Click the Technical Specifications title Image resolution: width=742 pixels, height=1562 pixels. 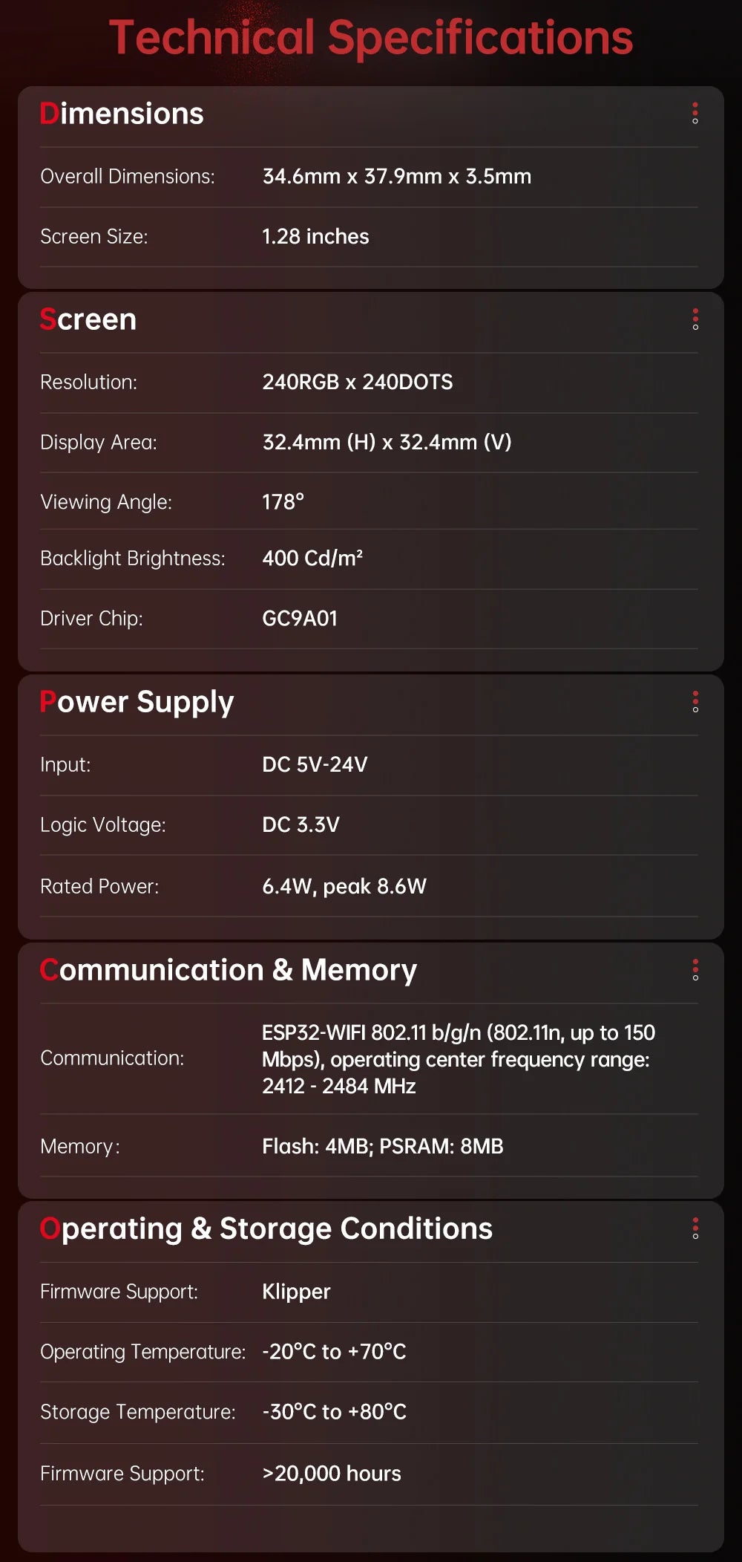pos(371,38)
